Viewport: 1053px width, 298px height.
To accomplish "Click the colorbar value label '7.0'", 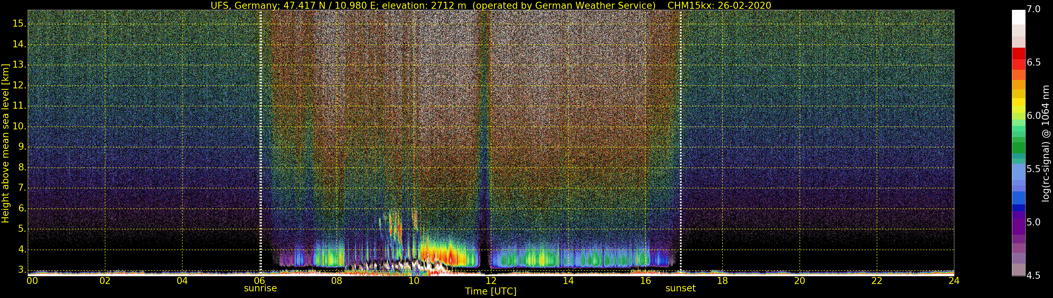I will click(1033, 9).
